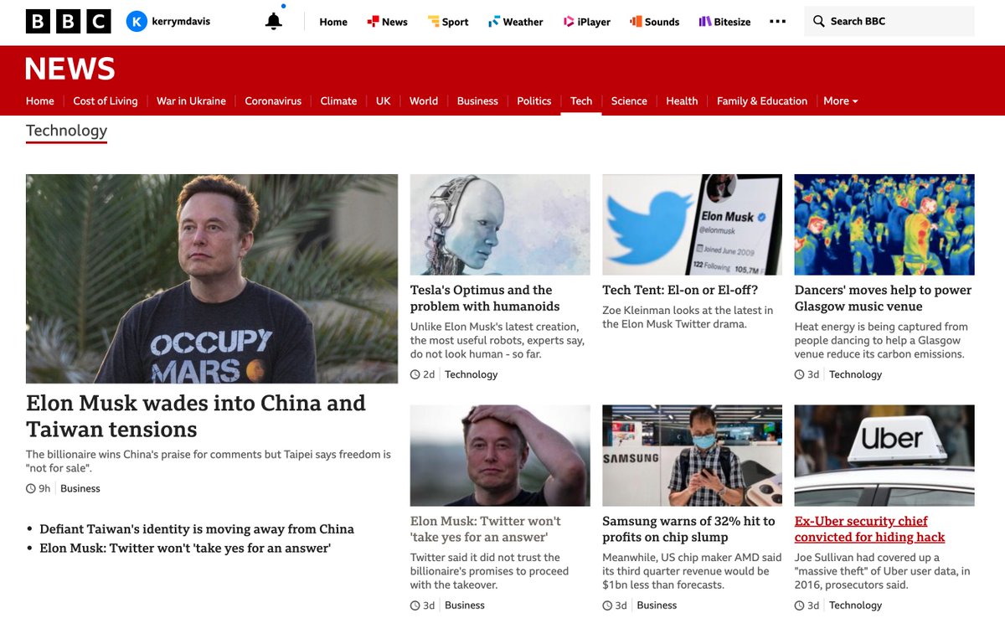The height and width of the screenshot is (644, 1005).
Task: Open Tesla's Optimus humanoids headline
Action: [485, 298]
